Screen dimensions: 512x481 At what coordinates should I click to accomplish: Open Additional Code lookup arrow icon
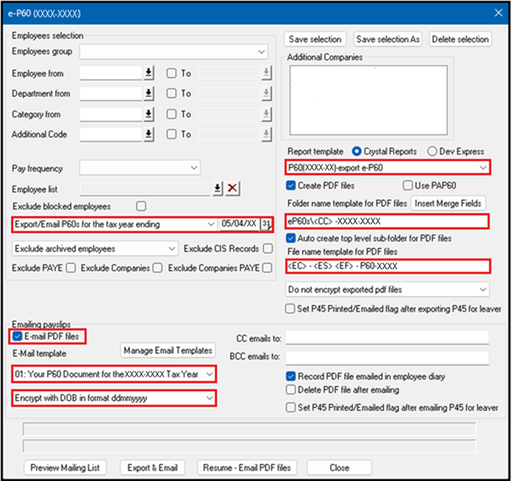coord(149,134)
